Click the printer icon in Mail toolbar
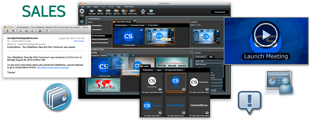The image size is (311, 120). click(40, 31)
